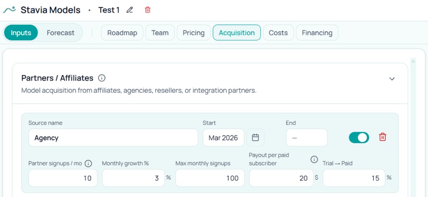Click the vertical scrollbar up arrow

pyautogui.click(x=413, y=61)
